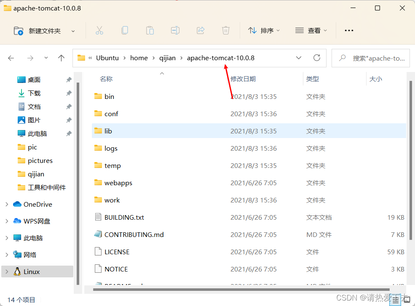Click the vertical scrollbar of file list
Image resolution: width=415 pixels, height=306 pixels.
[x=411, y=160]
